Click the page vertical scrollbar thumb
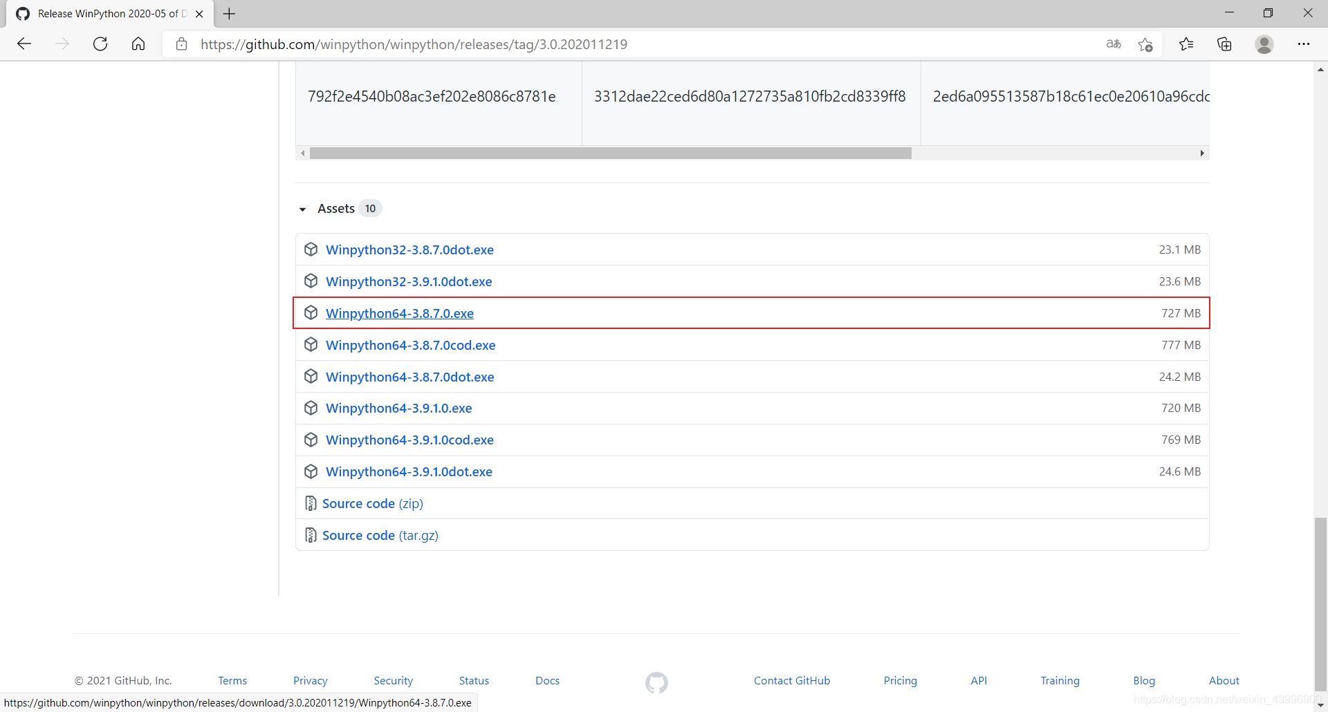 (x=1320, y=605)
